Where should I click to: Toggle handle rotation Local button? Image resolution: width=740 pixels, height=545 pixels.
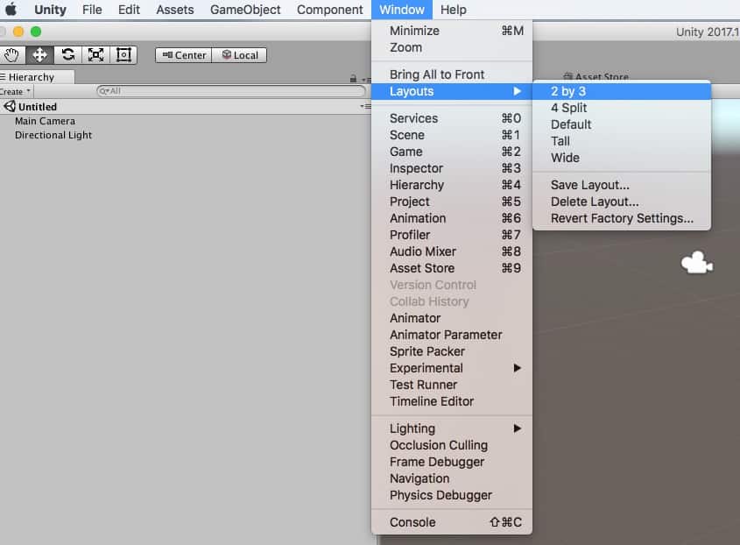[x=239, y=55]
